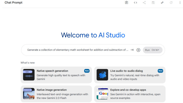
Task: Click the What's new heading
Action: [28, 63]
